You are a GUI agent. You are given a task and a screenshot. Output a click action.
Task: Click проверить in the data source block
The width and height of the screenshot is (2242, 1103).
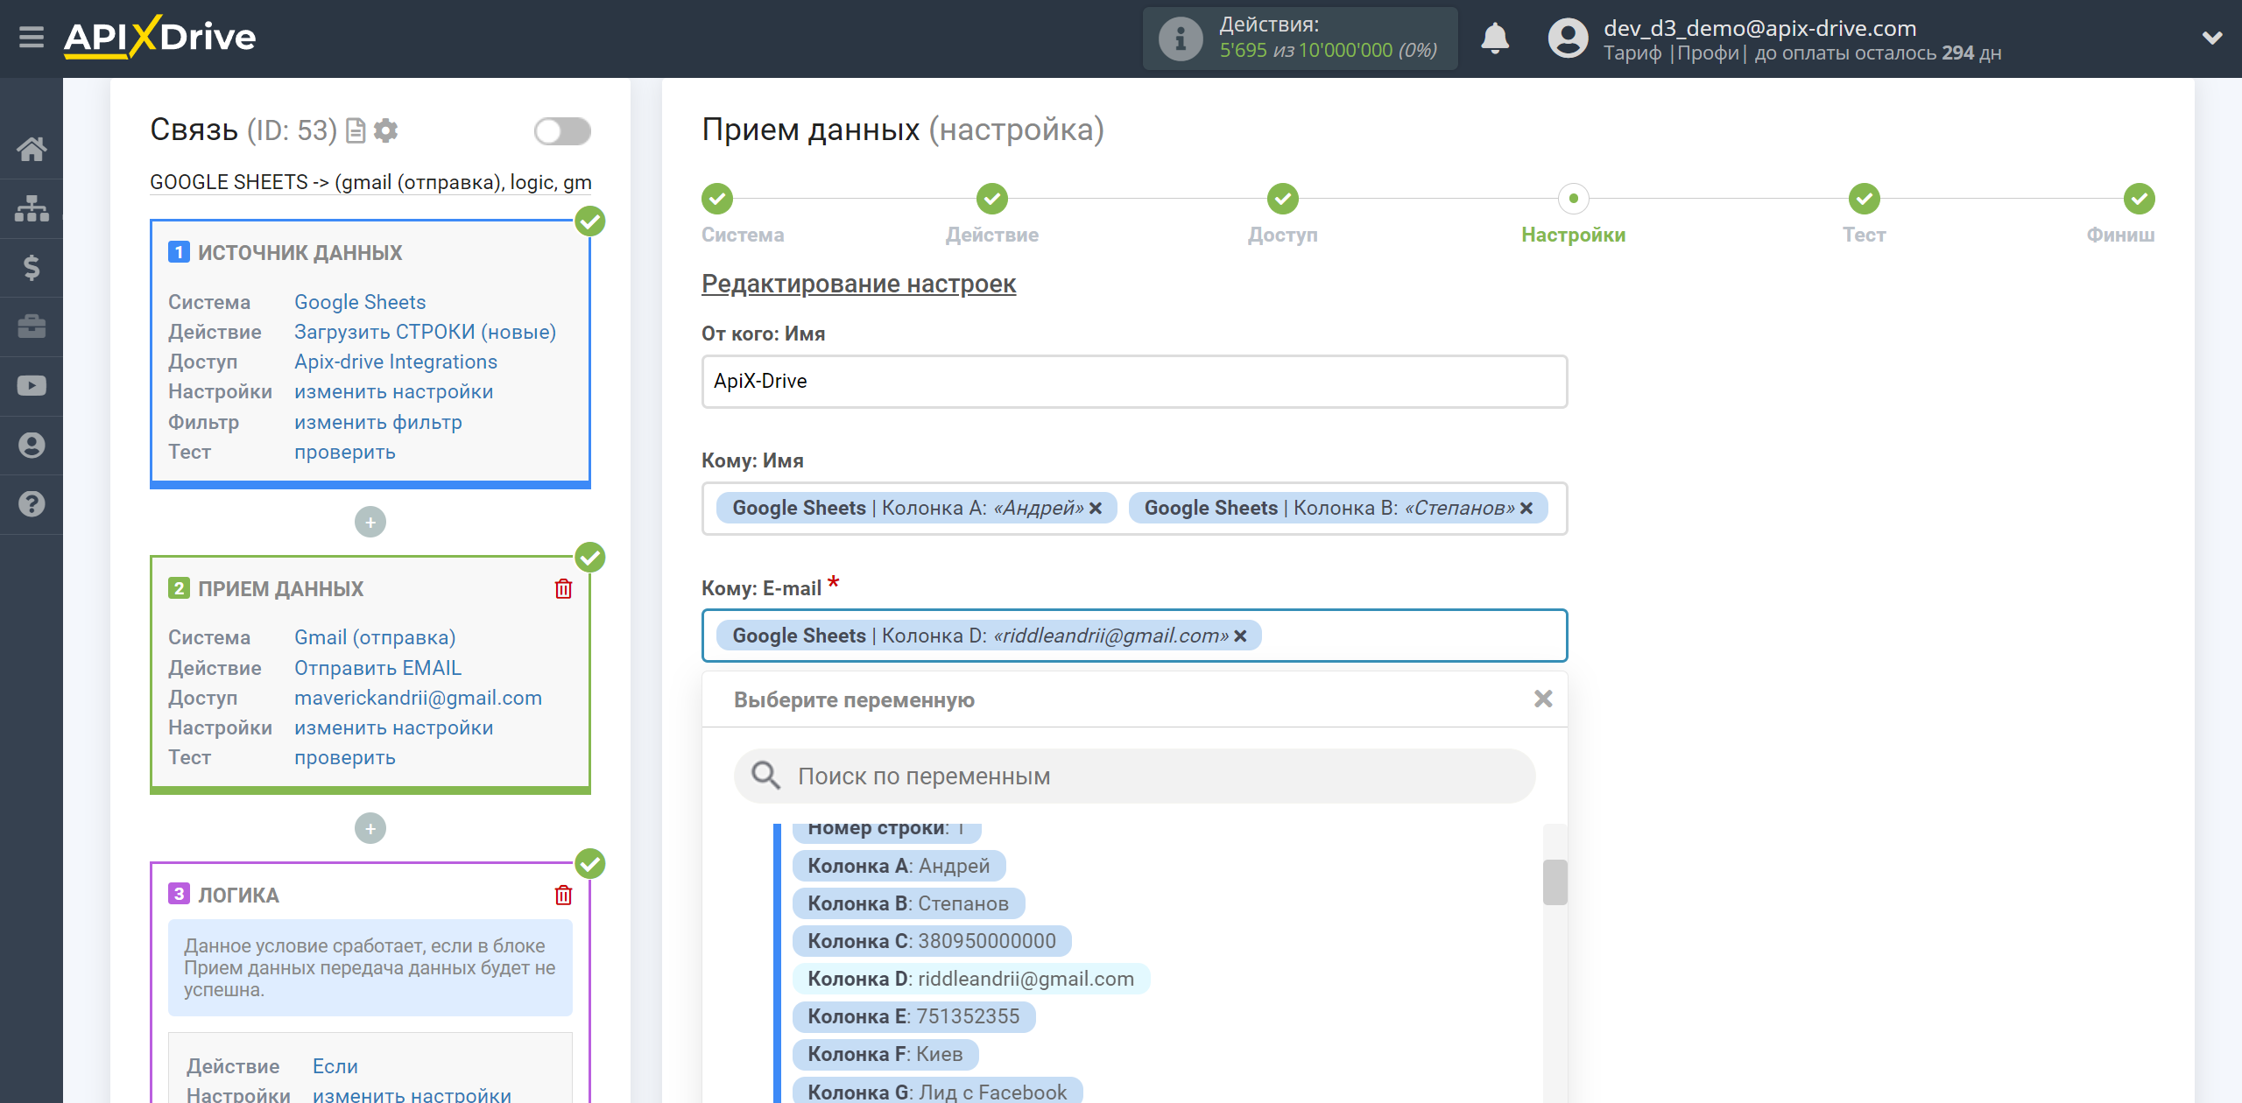pos(345,452)
